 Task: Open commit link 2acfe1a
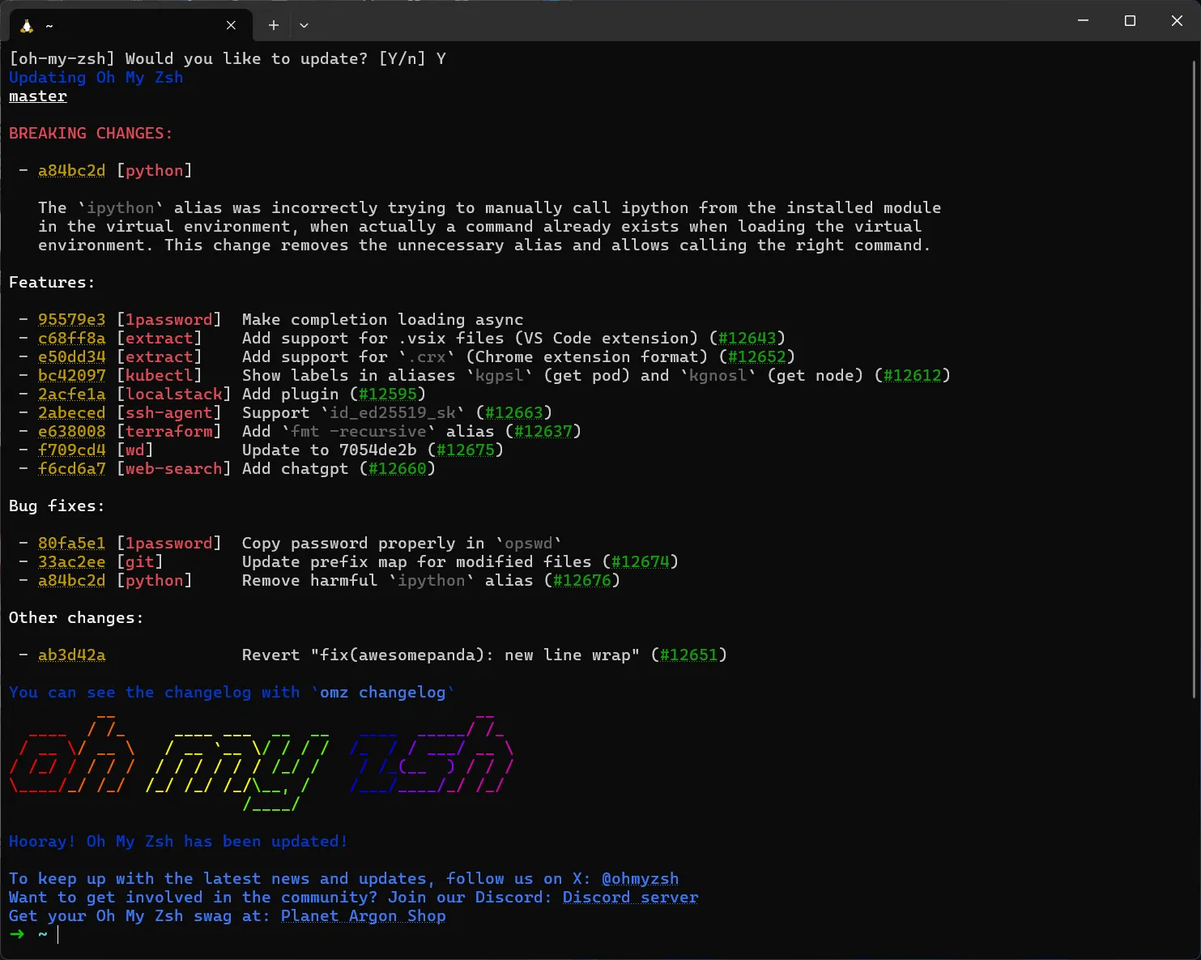(x=71, y=394)
